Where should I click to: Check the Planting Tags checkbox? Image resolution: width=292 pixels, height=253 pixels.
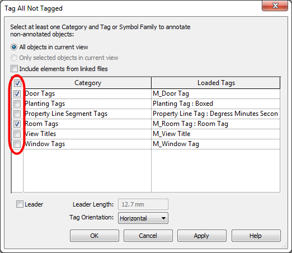tap(17, 104)
